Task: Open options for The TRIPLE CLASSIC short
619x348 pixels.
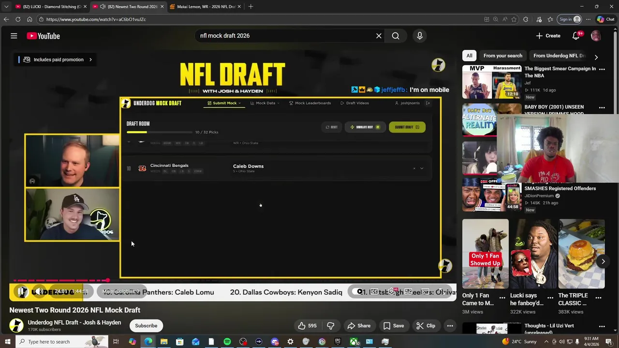Action: [598, 297]
